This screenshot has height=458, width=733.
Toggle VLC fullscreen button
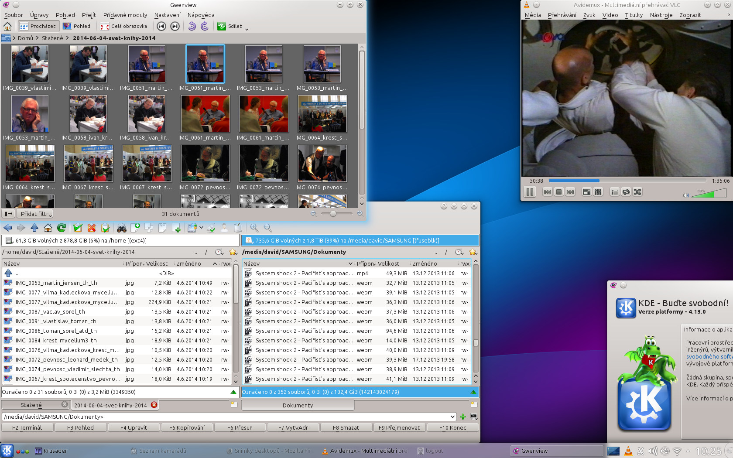click(x=587, y=192)
